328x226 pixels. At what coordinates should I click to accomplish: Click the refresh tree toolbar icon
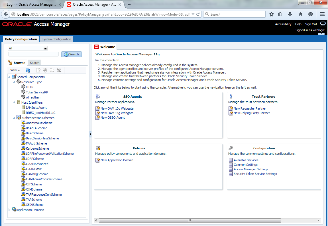click(x=28, y=70)
